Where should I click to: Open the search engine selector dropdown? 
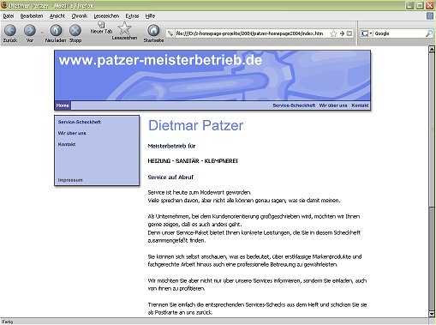pos(367,33)
